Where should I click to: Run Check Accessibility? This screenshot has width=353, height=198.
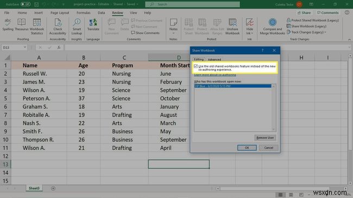tap(58, 27)
